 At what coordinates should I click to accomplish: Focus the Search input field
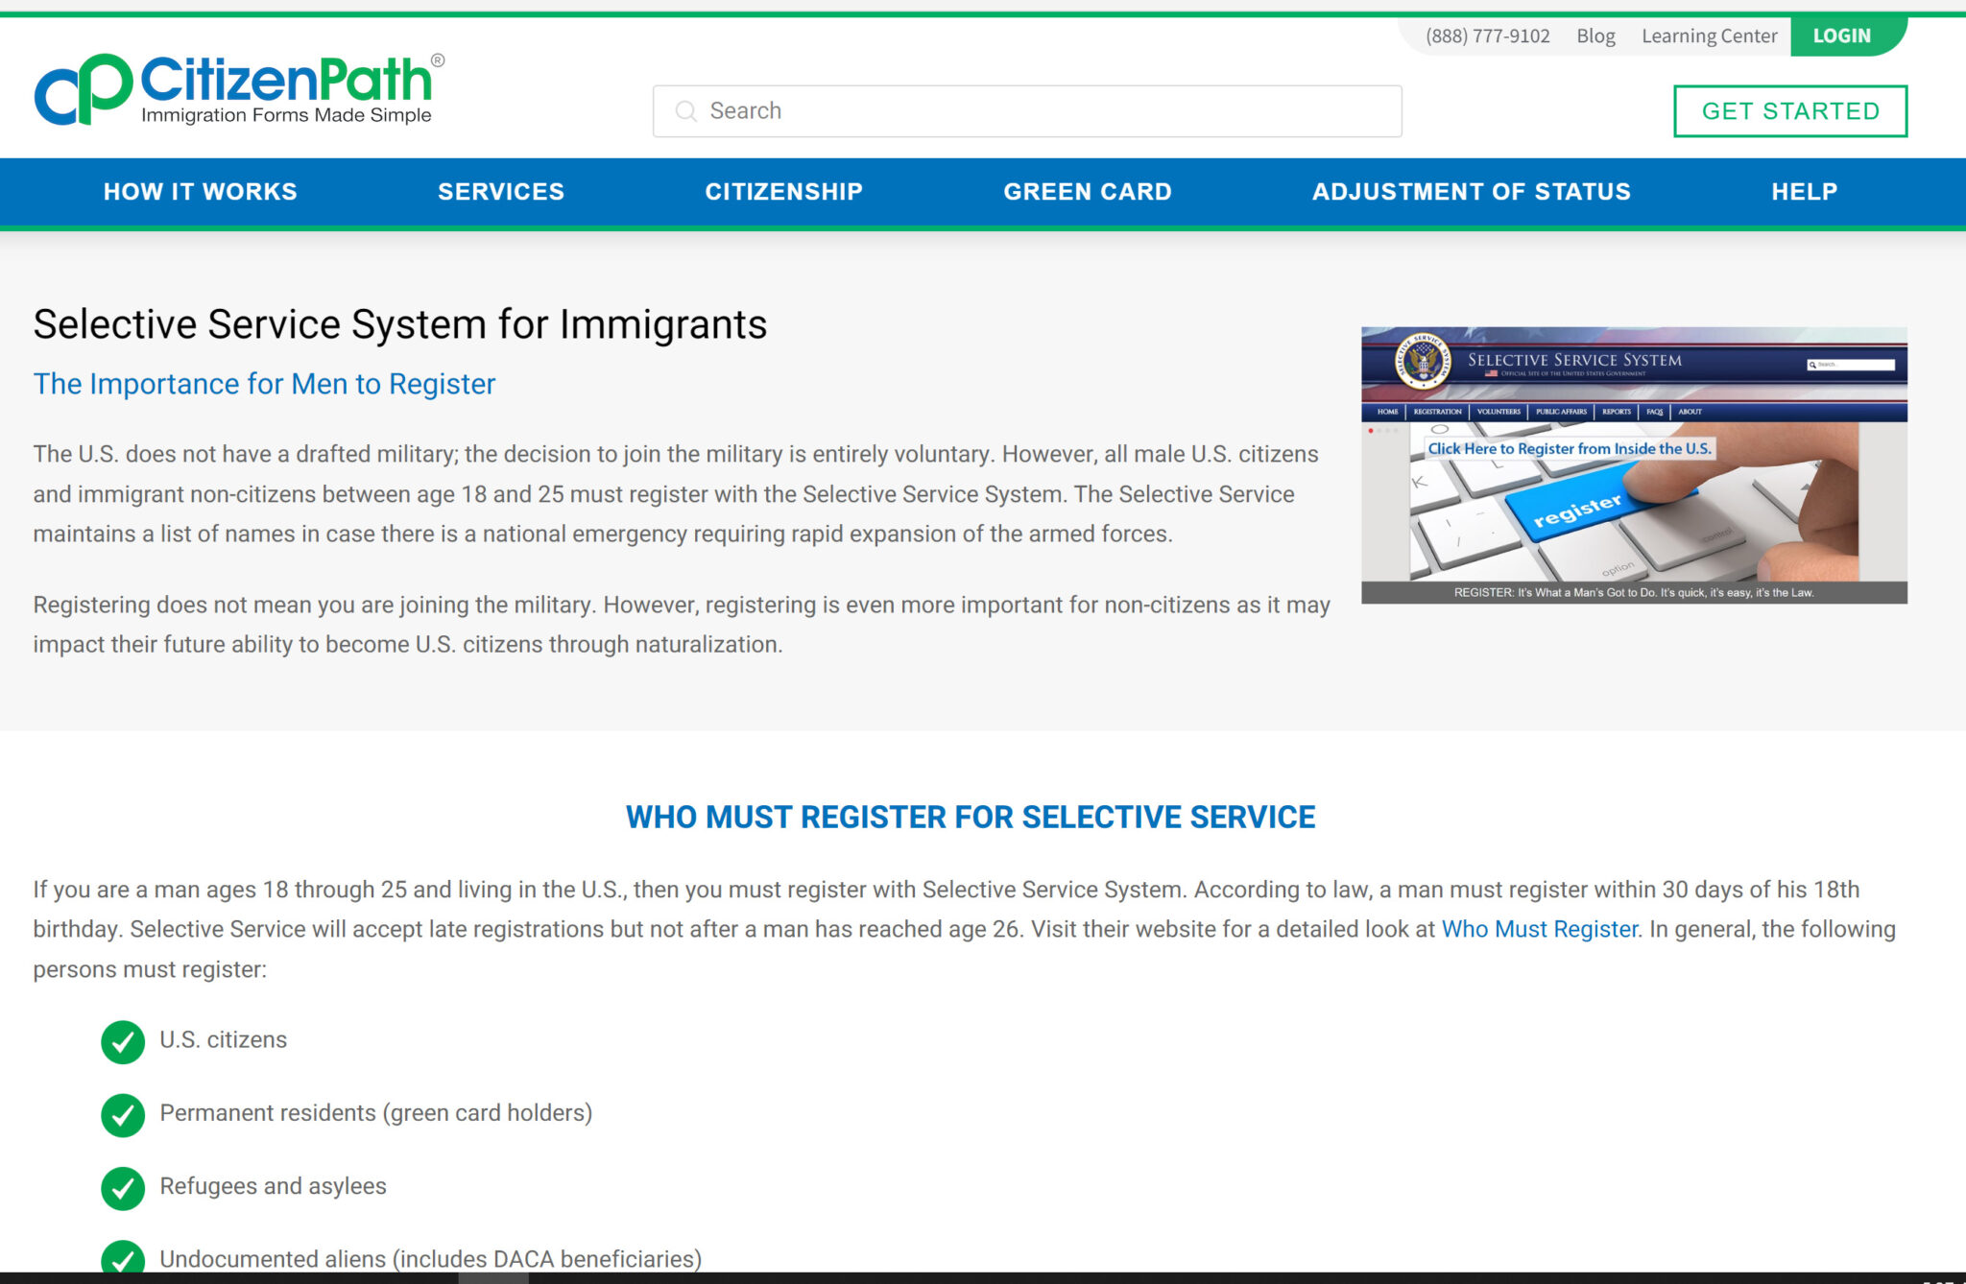[1027, 111]
